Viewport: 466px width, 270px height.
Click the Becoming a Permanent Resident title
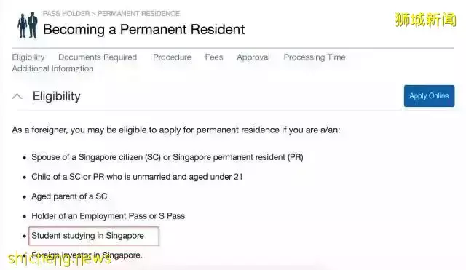(144, 29)
